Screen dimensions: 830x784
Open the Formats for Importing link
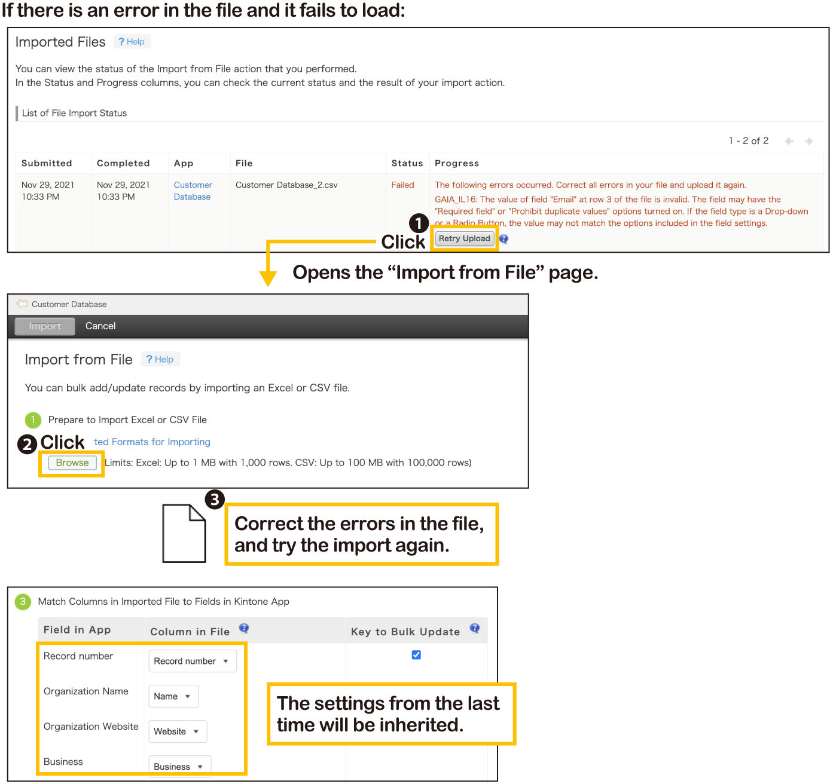pyautogui.click(x=152, y=442)
